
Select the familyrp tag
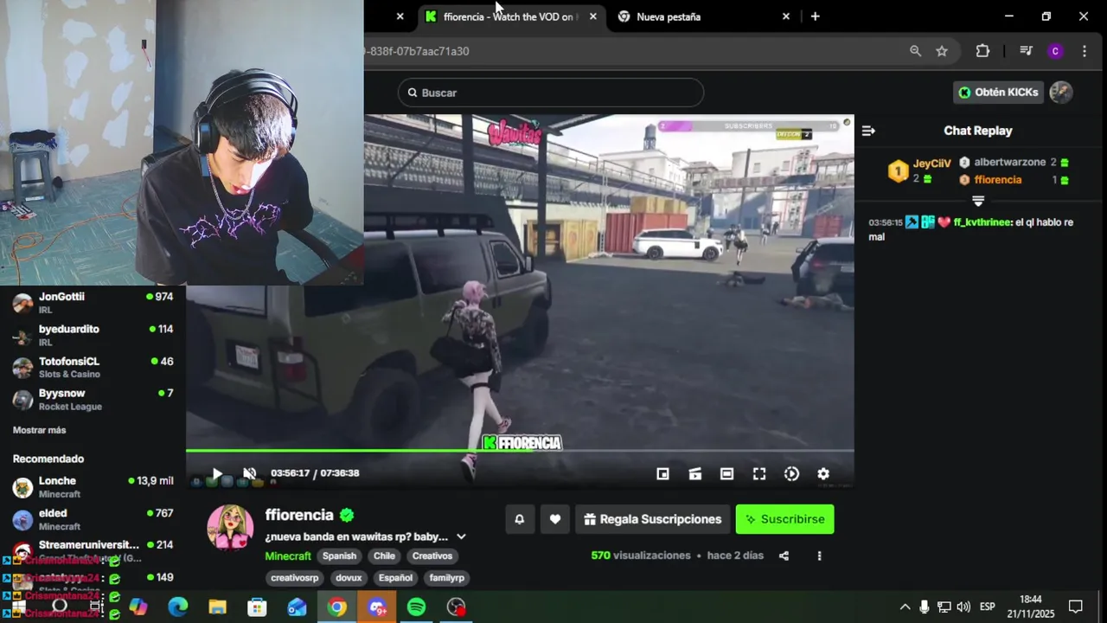(x=446, y=577)
